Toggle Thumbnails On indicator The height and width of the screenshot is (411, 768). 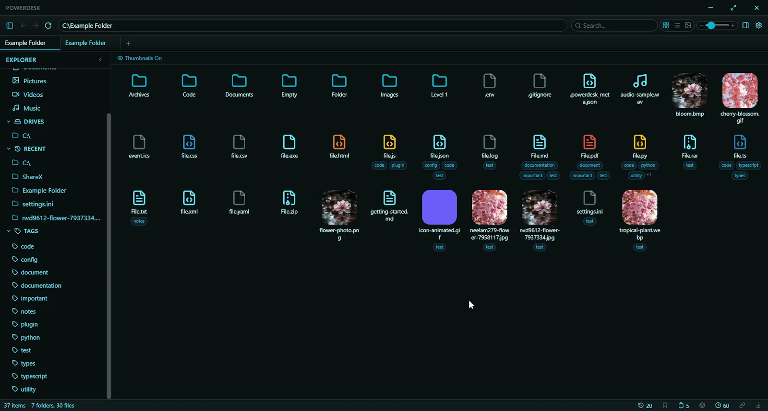[x=140, y=58]
